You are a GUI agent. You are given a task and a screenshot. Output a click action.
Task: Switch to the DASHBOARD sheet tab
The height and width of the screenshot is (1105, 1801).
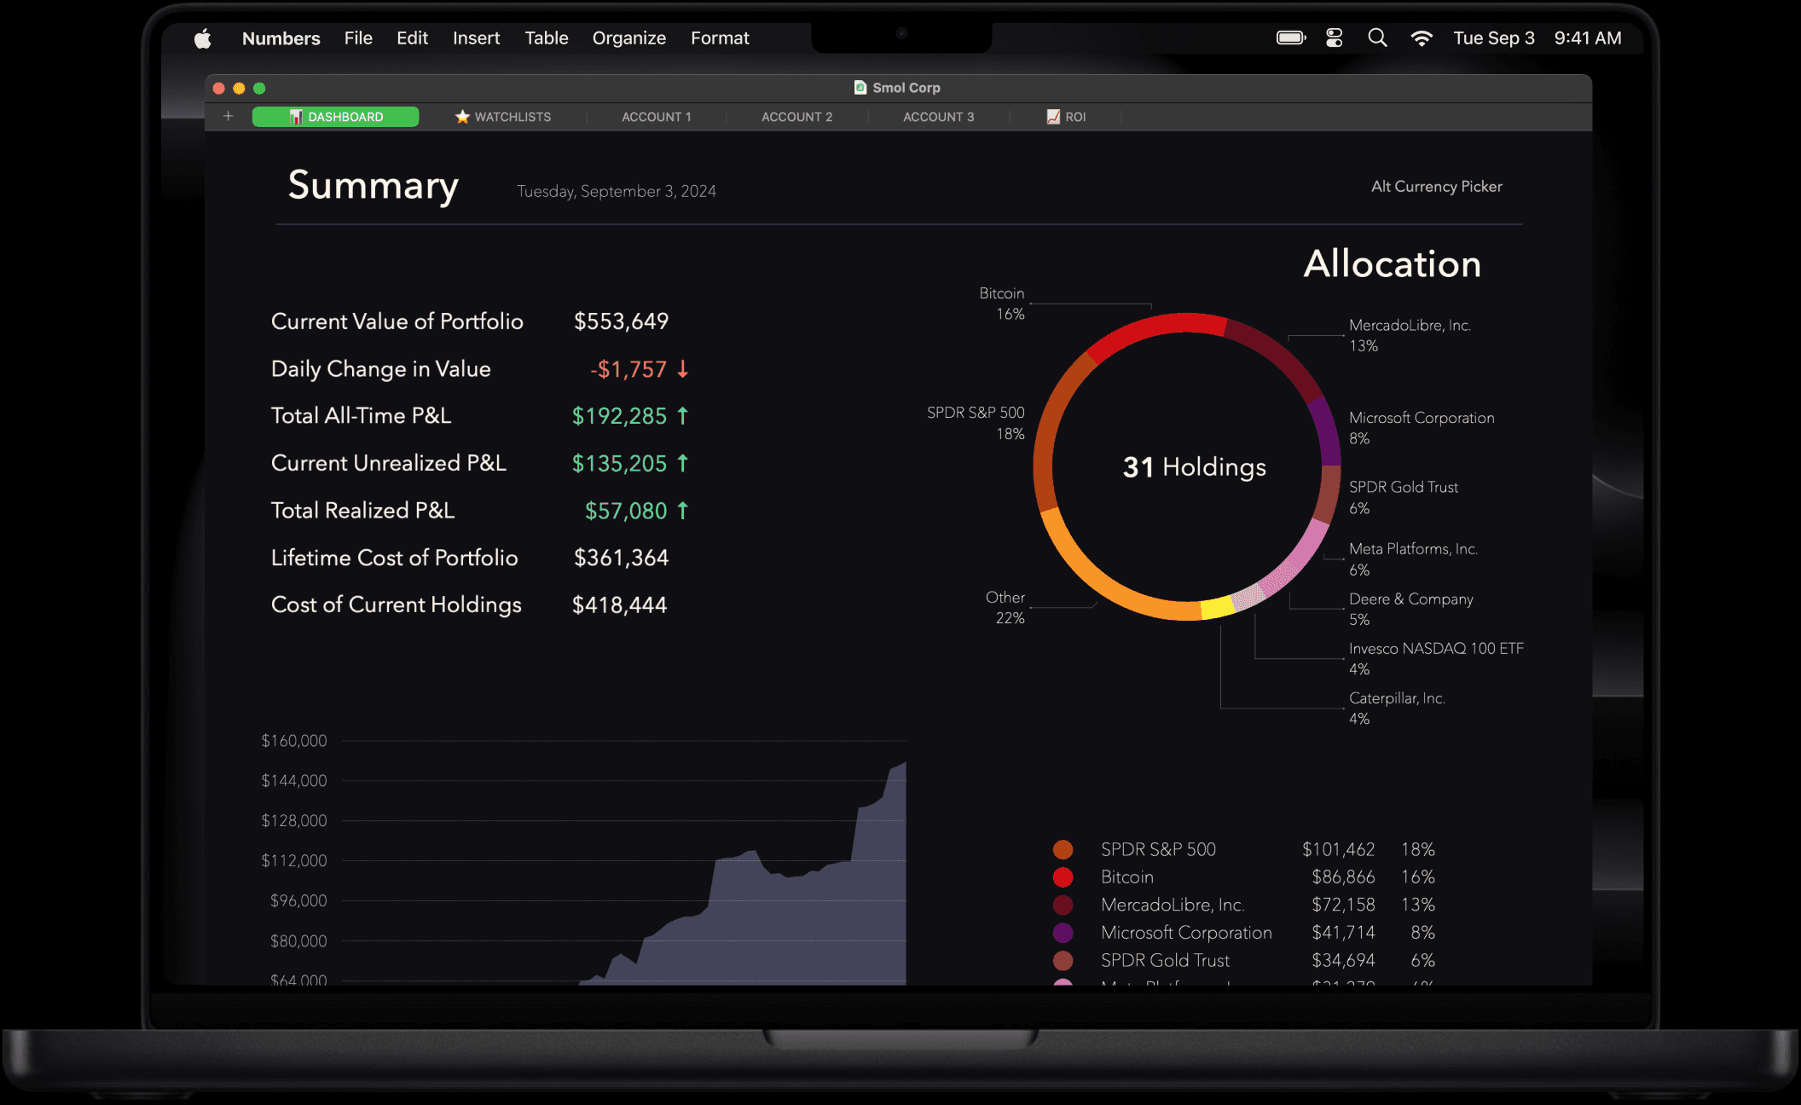[336, 117]
